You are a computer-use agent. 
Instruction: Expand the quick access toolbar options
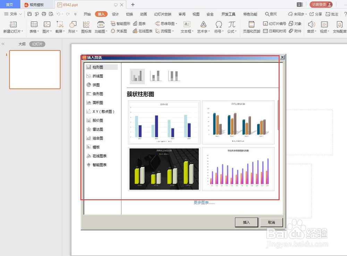(75, 14)
